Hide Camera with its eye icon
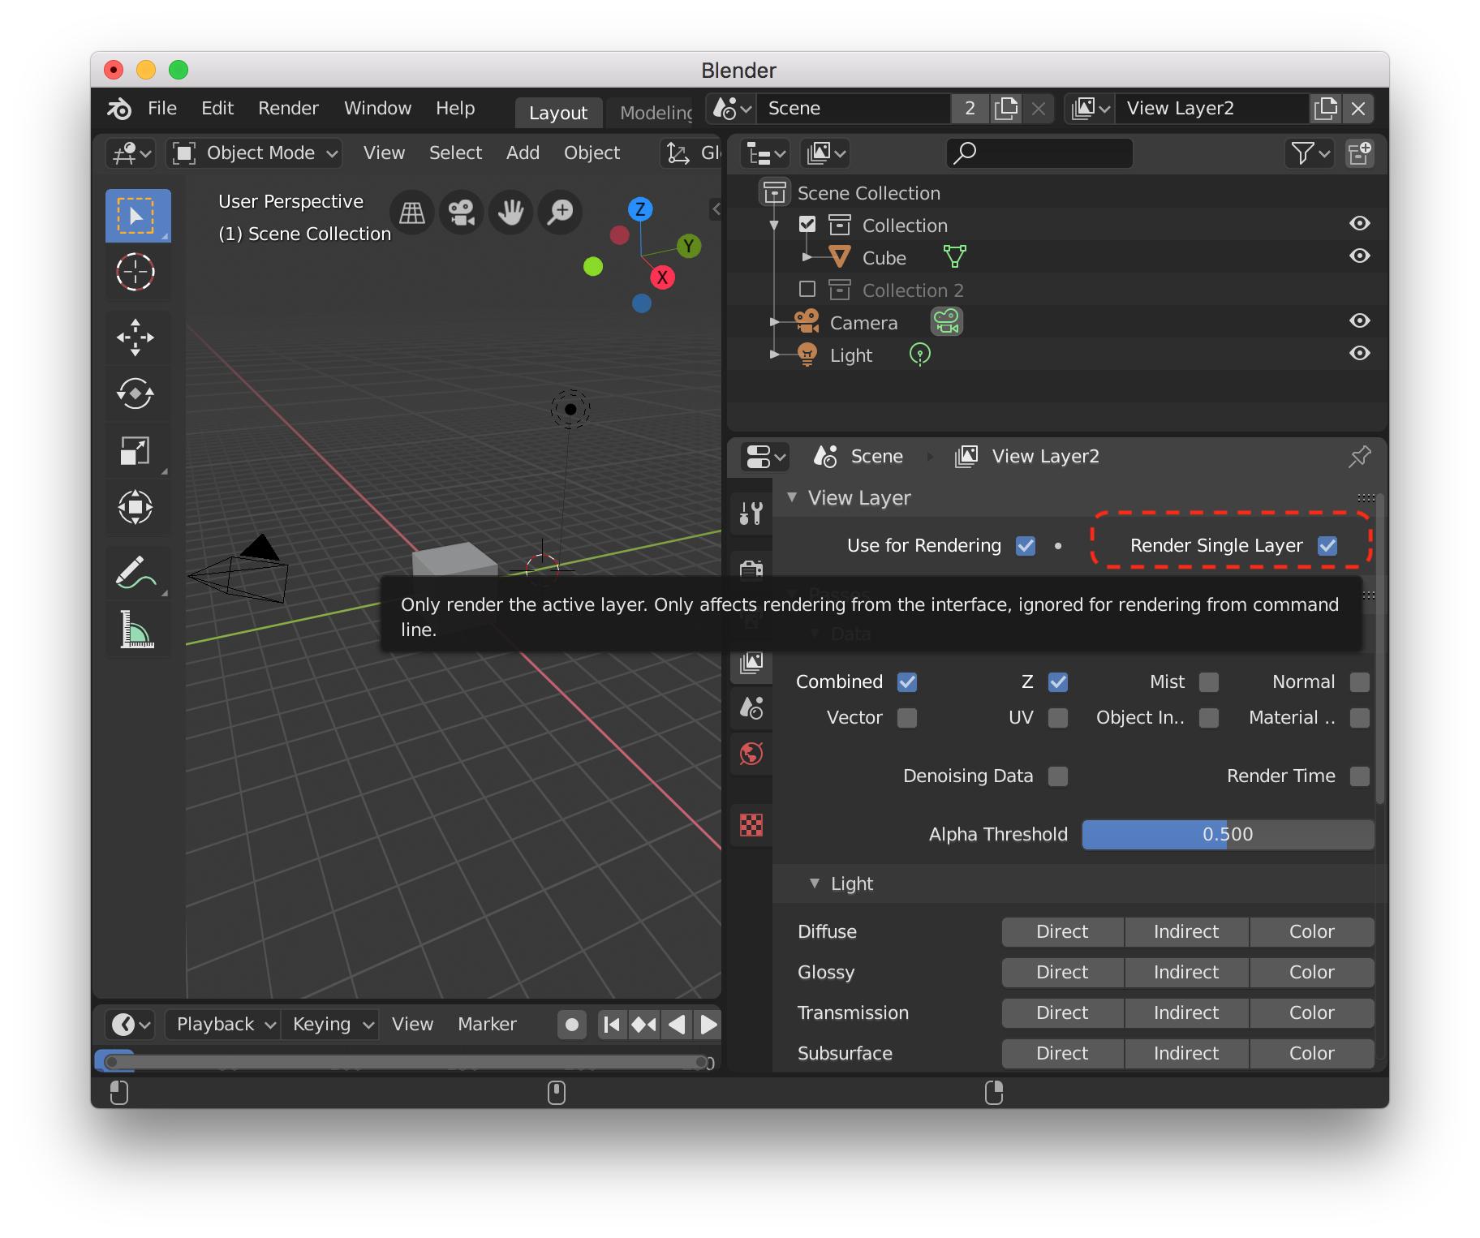The image size is (1480, 1238). point(1359,321)
